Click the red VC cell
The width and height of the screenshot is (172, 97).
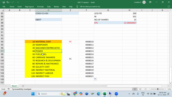(70, 42)
